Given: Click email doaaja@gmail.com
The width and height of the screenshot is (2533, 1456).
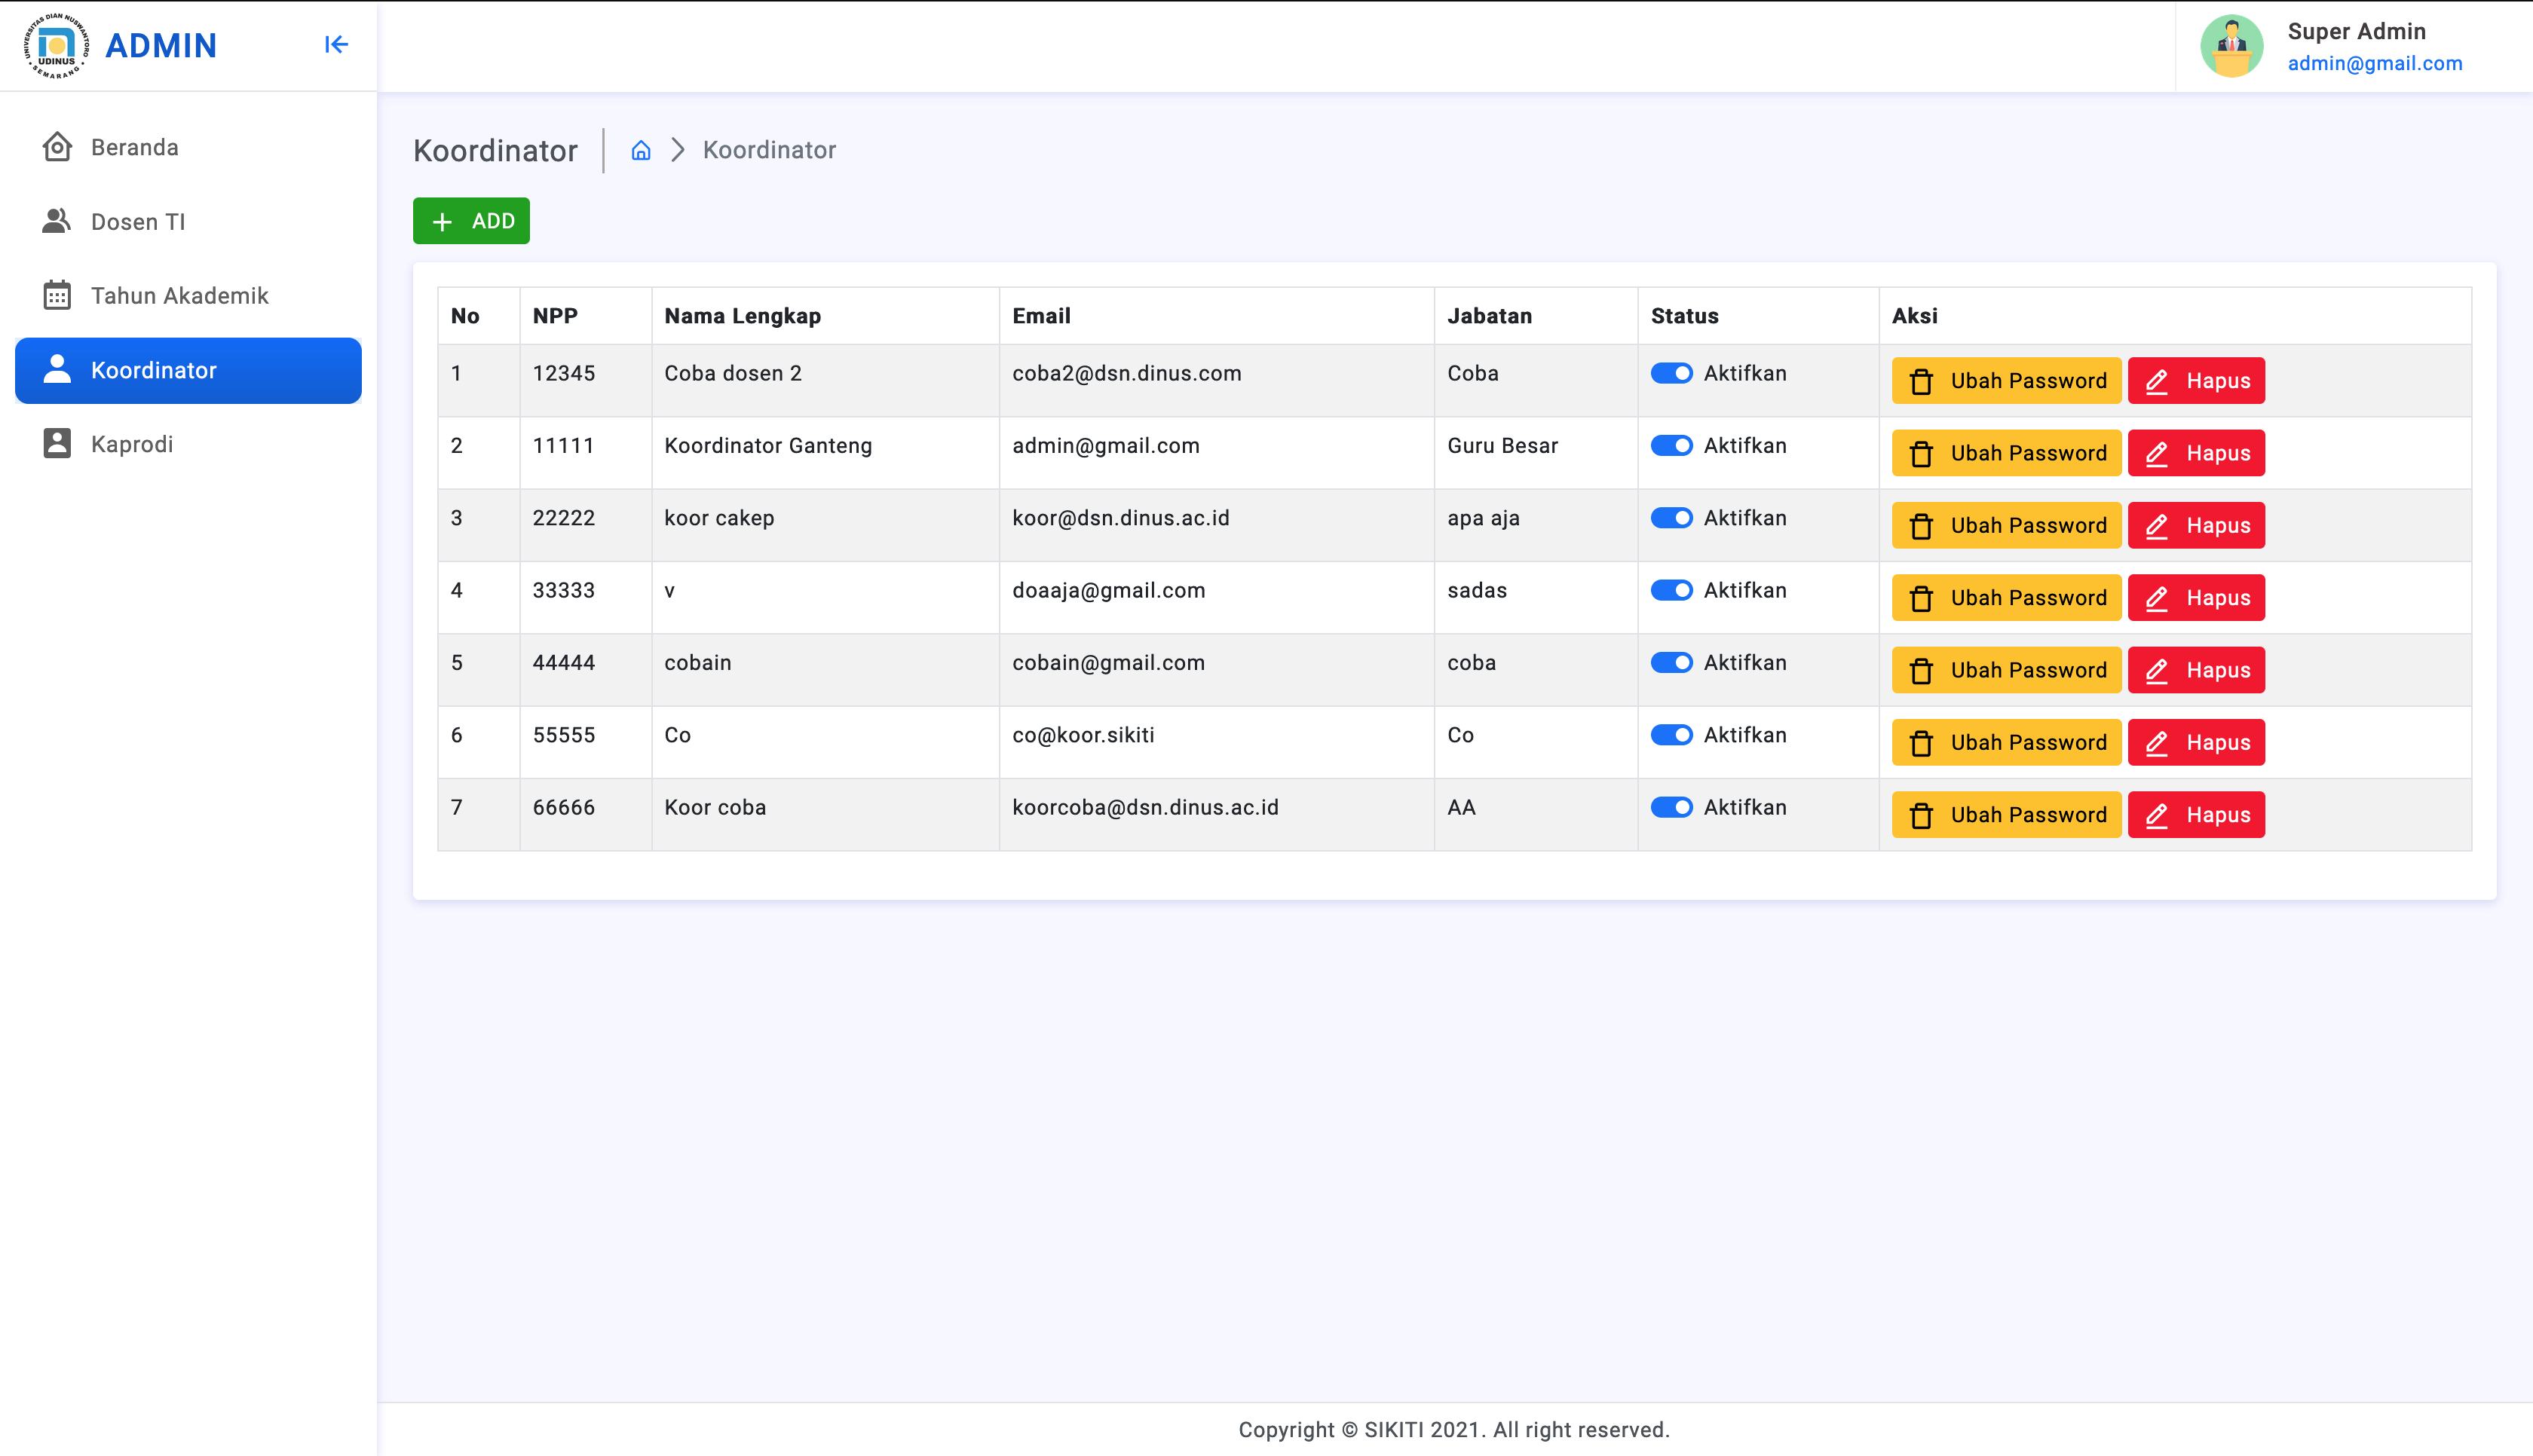Looking at the screenshot, I should pos(1108,590).
